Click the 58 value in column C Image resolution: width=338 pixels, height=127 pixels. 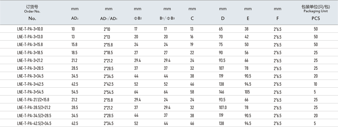pos(192,92)
